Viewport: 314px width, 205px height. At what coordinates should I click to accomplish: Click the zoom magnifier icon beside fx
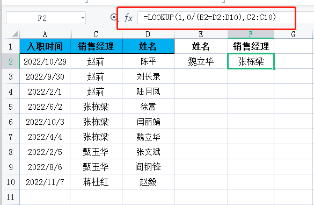pos(114,18)
